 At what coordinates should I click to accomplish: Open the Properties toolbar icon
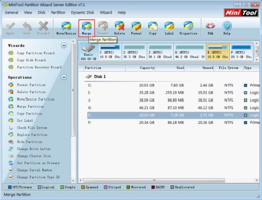pos(188,26)
